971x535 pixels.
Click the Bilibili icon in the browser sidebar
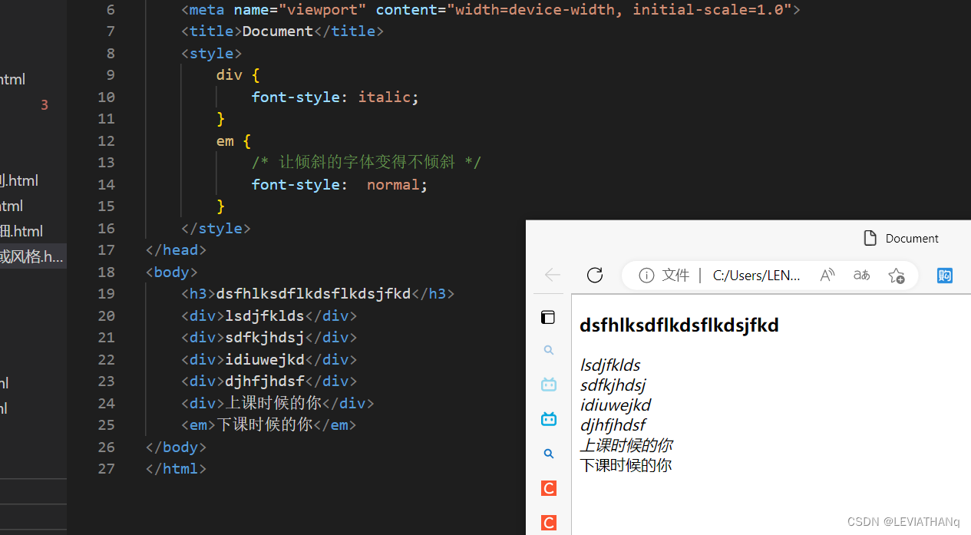(548, 384)
